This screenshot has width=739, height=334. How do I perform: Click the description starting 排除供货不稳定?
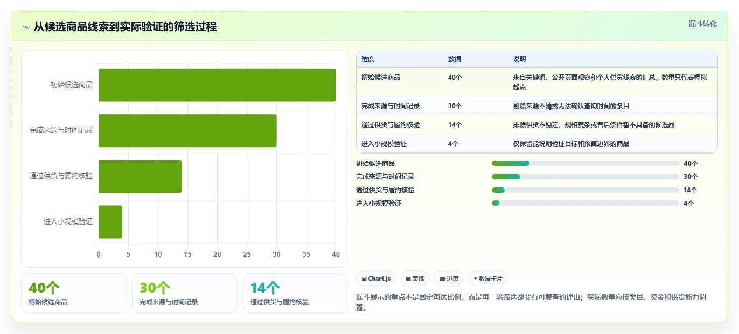pos(594,125)
